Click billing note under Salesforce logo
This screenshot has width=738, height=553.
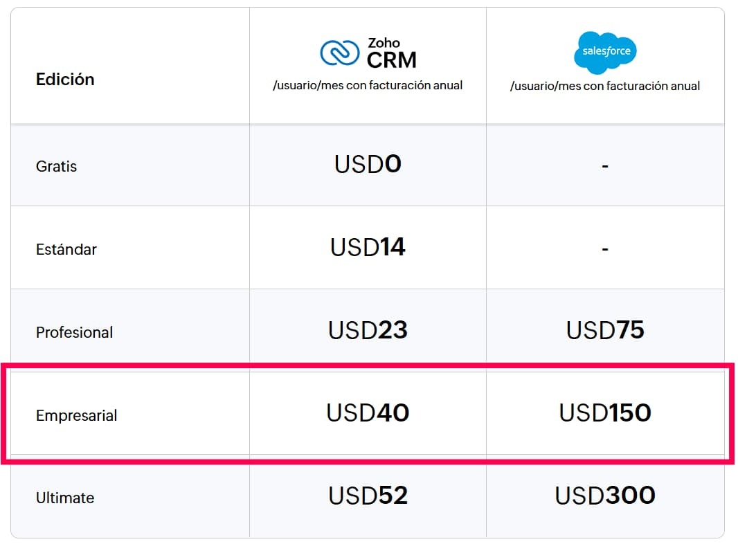(605, 86)
